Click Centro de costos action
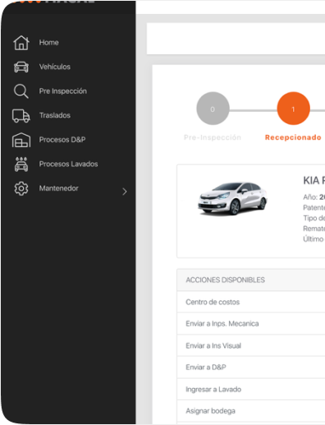Viewport: 325px width, 425px height. 251,302
